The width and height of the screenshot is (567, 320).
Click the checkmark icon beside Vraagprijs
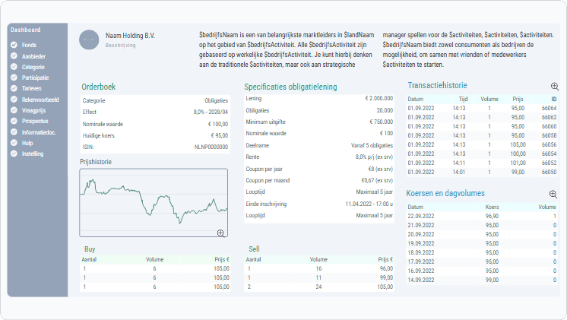14,110
